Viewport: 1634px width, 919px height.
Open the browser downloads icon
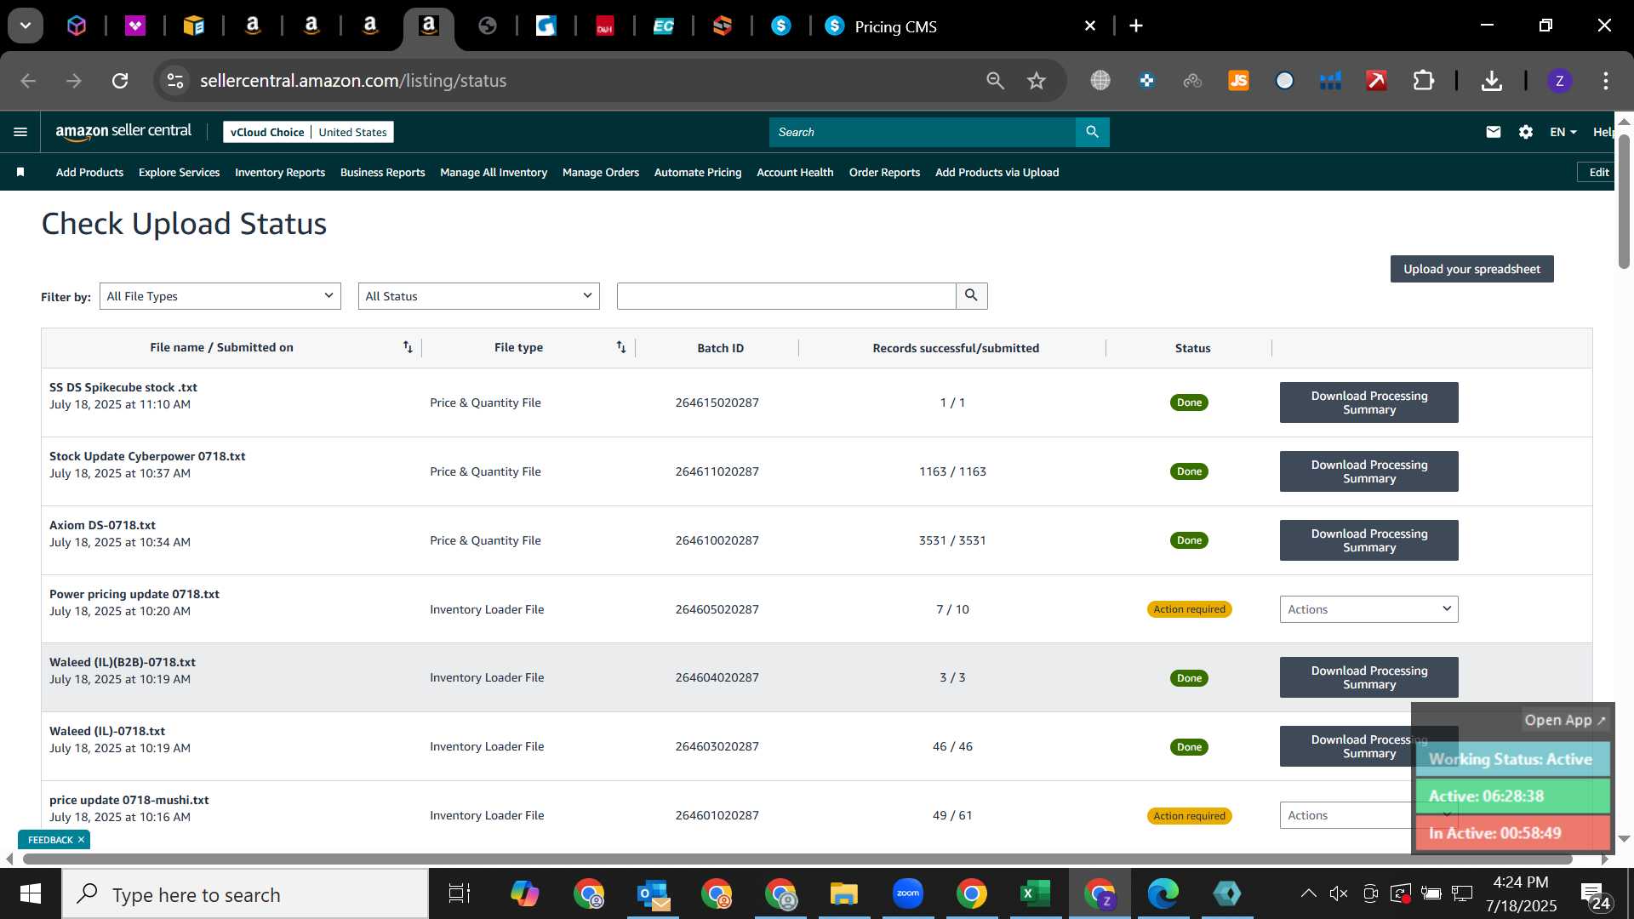1491,81
